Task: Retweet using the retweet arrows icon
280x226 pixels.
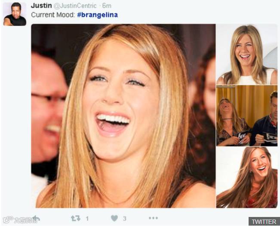Action: pyautogui.click(x=76, y=218)
